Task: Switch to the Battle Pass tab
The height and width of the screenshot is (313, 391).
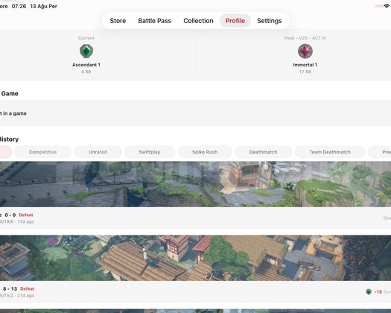Action: 155,21
